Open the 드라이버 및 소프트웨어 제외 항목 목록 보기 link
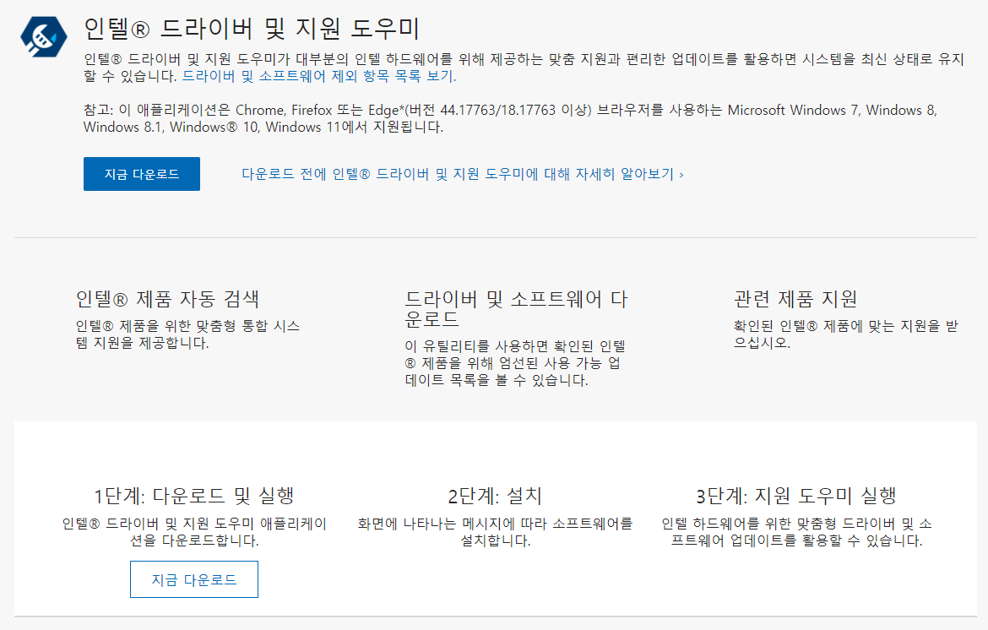This screenshot has width=988, height=630. pyautogui.click(x=319, y=76)
